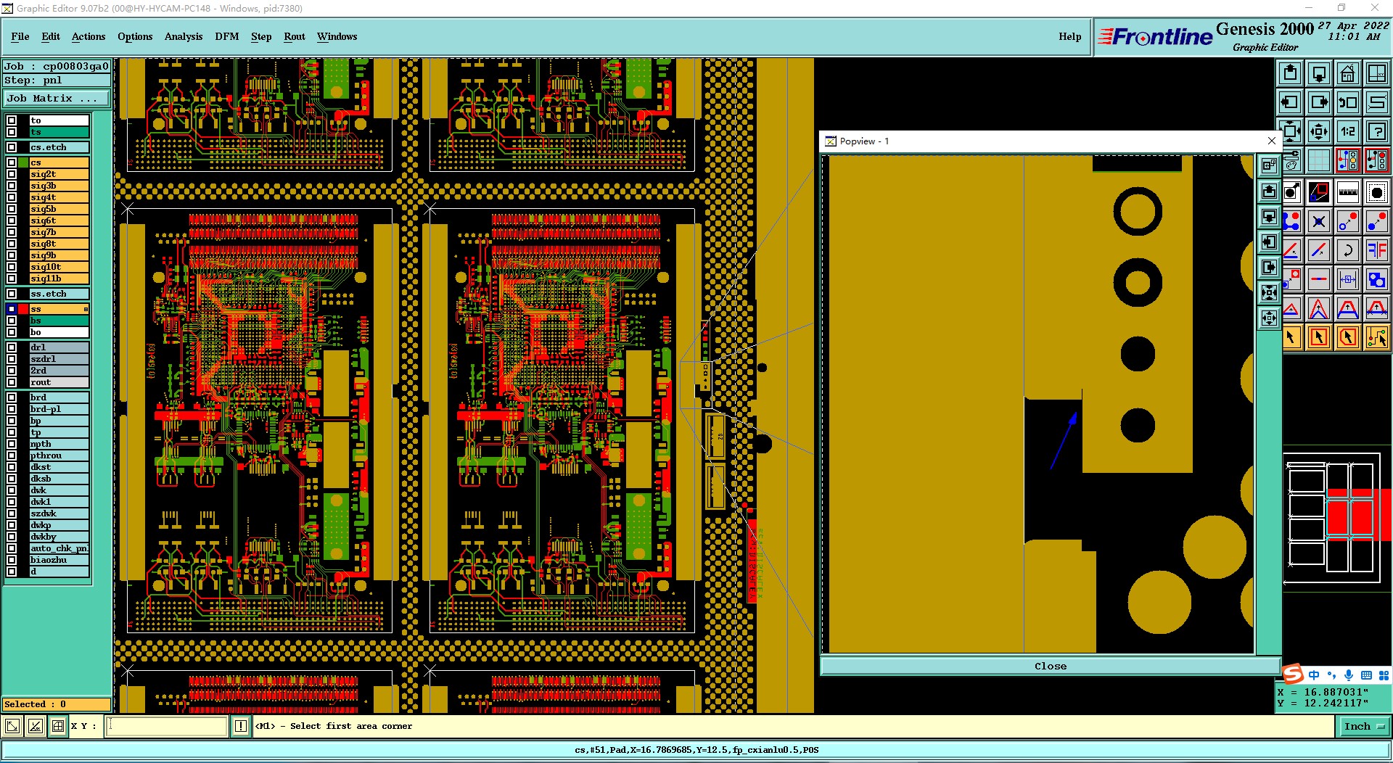Open the Inch units dropdown

point(1363,726)
